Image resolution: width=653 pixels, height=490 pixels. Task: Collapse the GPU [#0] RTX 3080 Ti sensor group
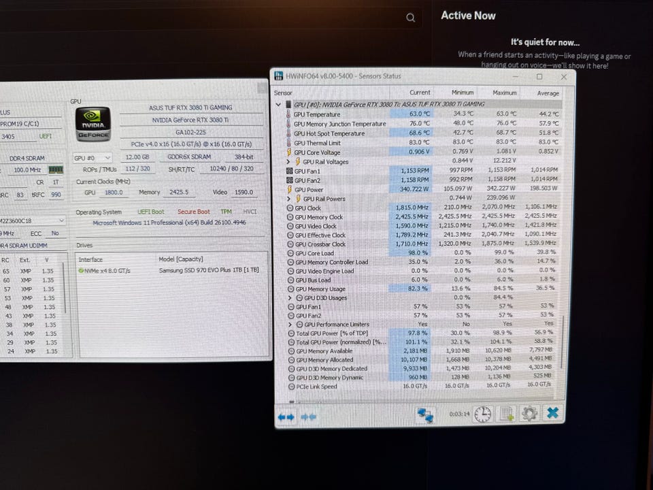[x=278, y=104]
